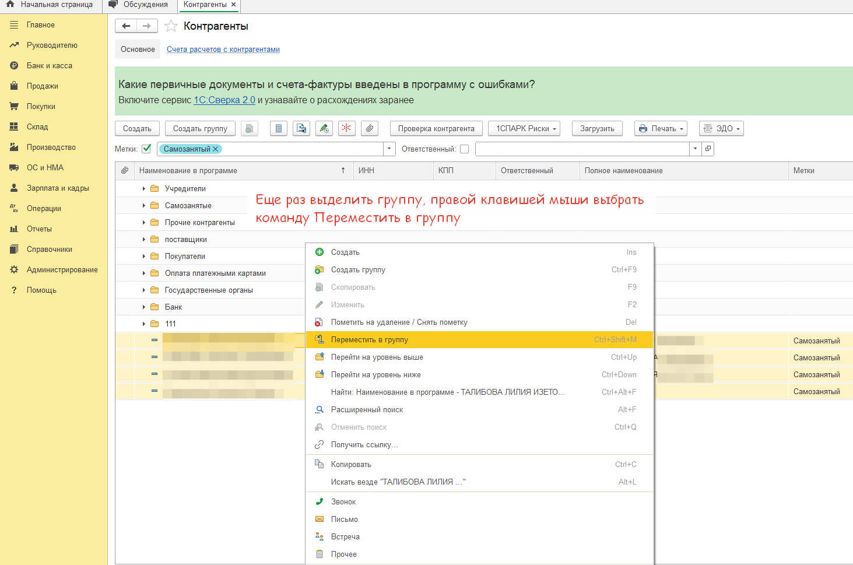Click the back navigation arrow
The width and height of the screenshot is (853, 565).
126,26
